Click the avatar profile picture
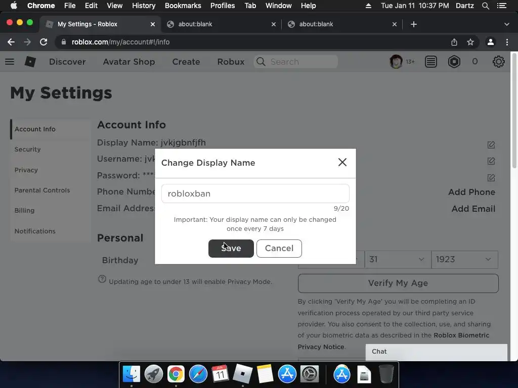The image size is (518, 388). pos(396,62)
